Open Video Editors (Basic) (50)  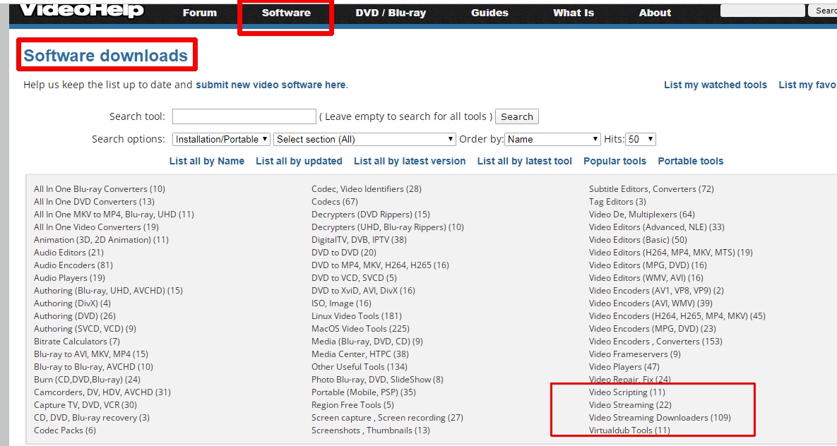tap(638, 240)
